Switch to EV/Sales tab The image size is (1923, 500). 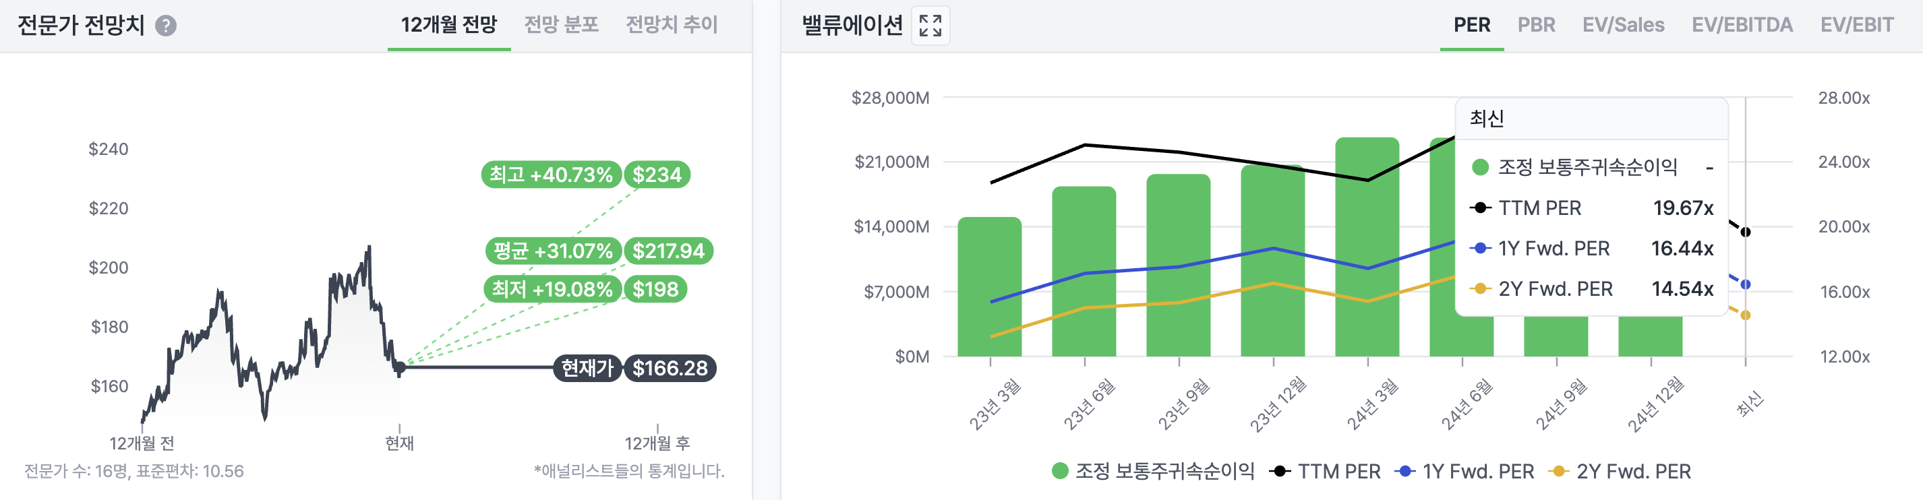[1623, 26]
